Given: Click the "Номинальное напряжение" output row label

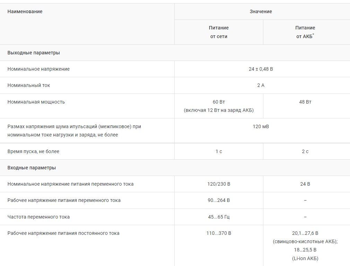Looking at the screenshot, I should [38, 69].
